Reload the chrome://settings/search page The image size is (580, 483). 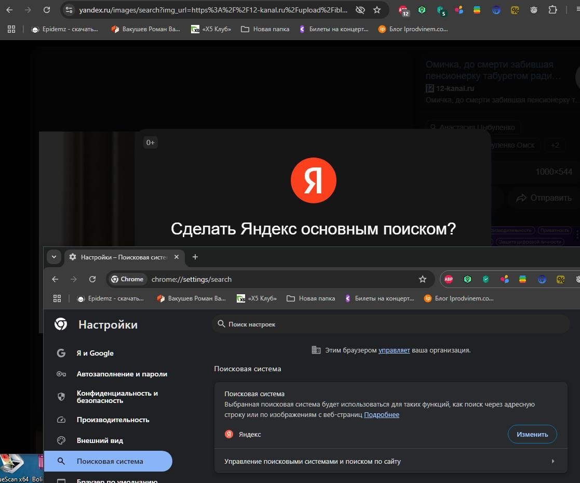point(92,279)
